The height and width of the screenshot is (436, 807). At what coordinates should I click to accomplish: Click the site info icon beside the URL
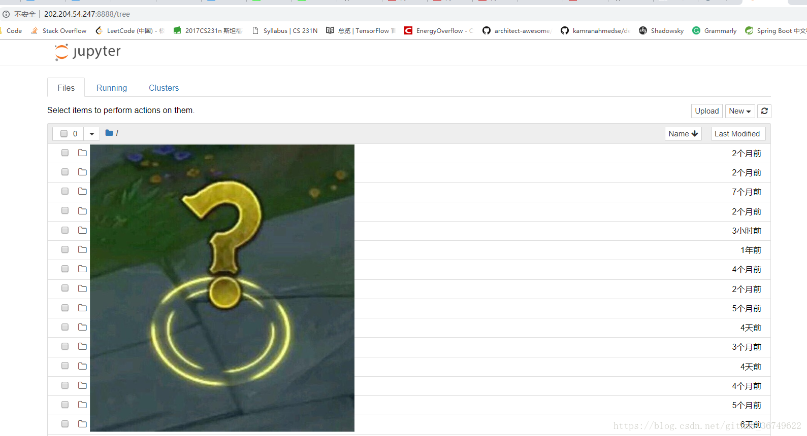coord(6,14)
